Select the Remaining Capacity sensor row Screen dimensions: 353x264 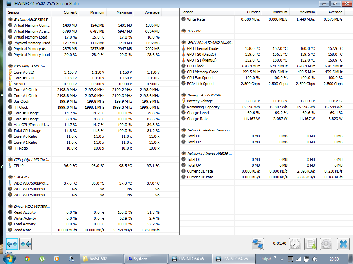tap(262, 107)
